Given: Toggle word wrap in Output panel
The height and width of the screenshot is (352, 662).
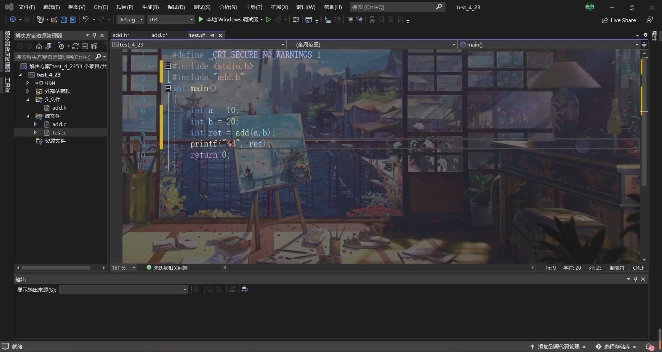Looking at the screenshot, I should [x=245, y=289].
